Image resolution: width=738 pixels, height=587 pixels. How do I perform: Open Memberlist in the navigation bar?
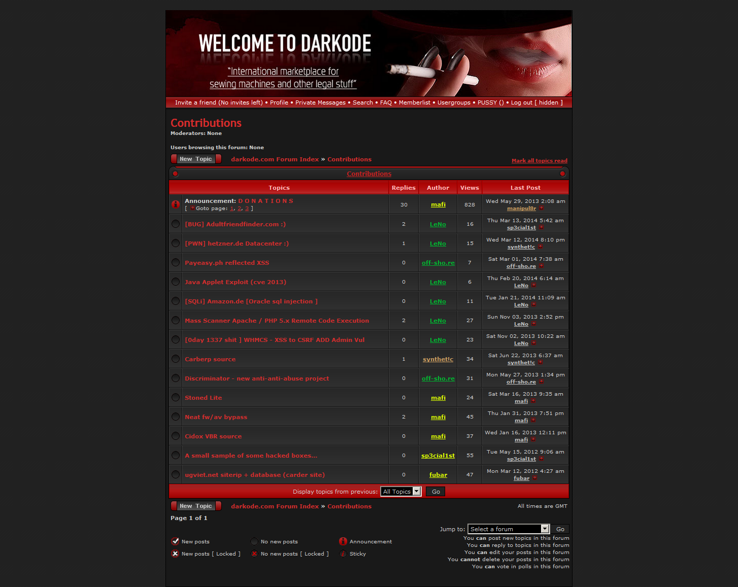pos(414,102)
